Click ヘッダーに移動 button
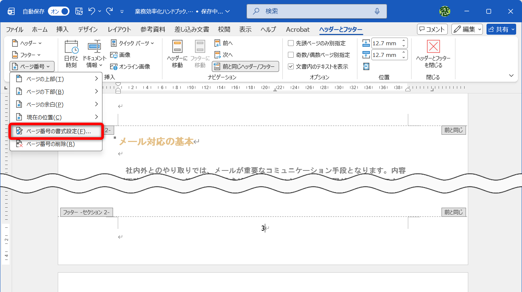Screen dimensions: 522x292 pyautogui.click(x=177, y=54)
